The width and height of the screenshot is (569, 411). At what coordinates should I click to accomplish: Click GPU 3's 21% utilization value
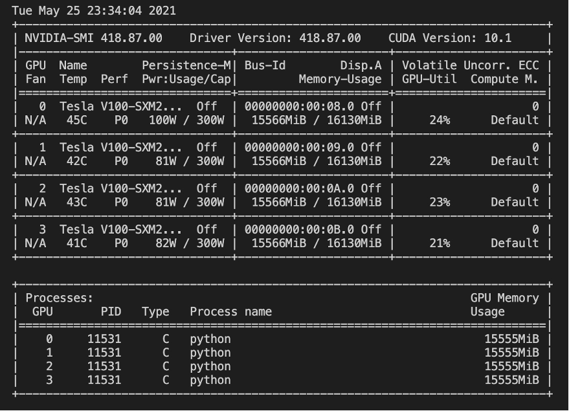click(x=439, y=243)
